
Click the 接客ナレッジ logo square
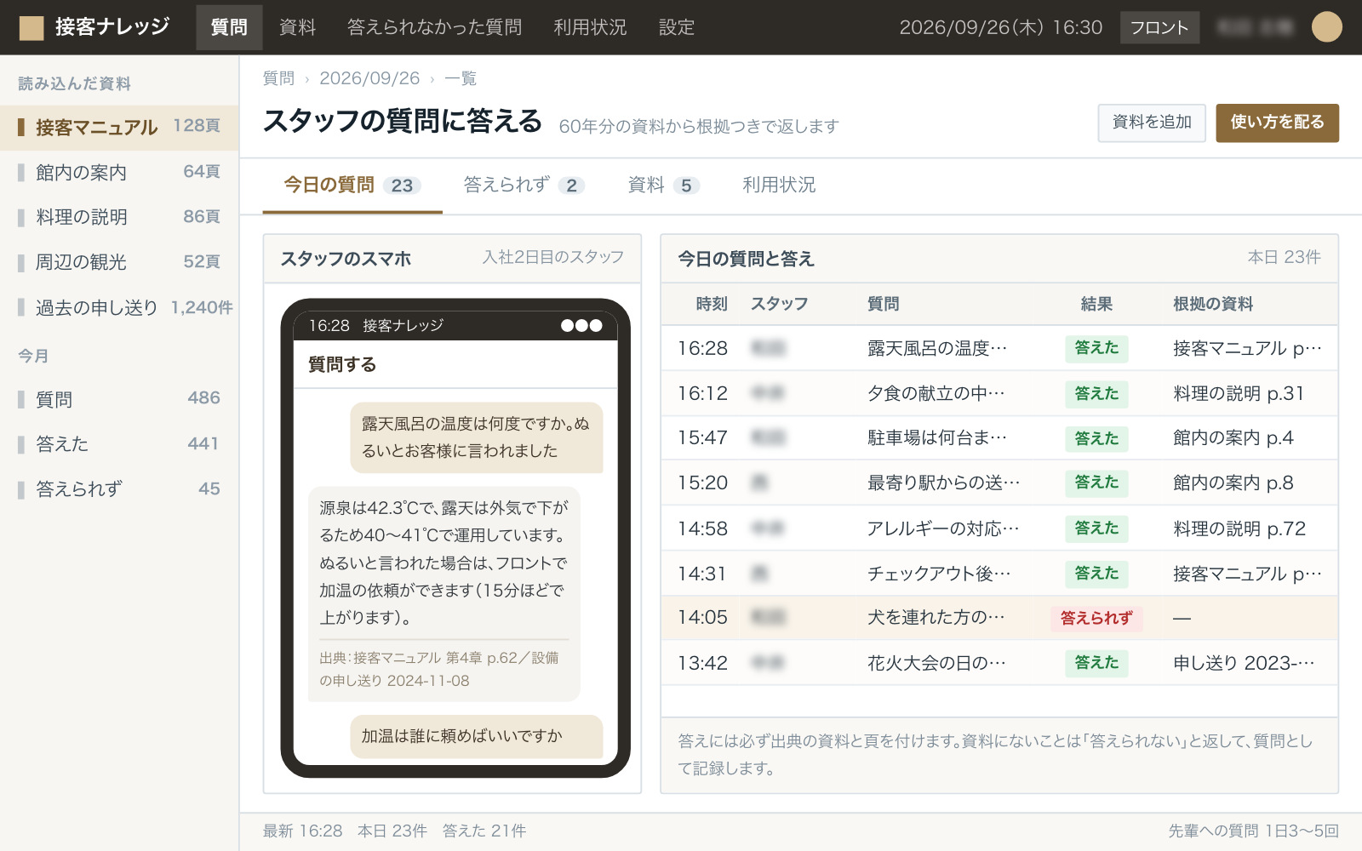[x=31, y=27]
